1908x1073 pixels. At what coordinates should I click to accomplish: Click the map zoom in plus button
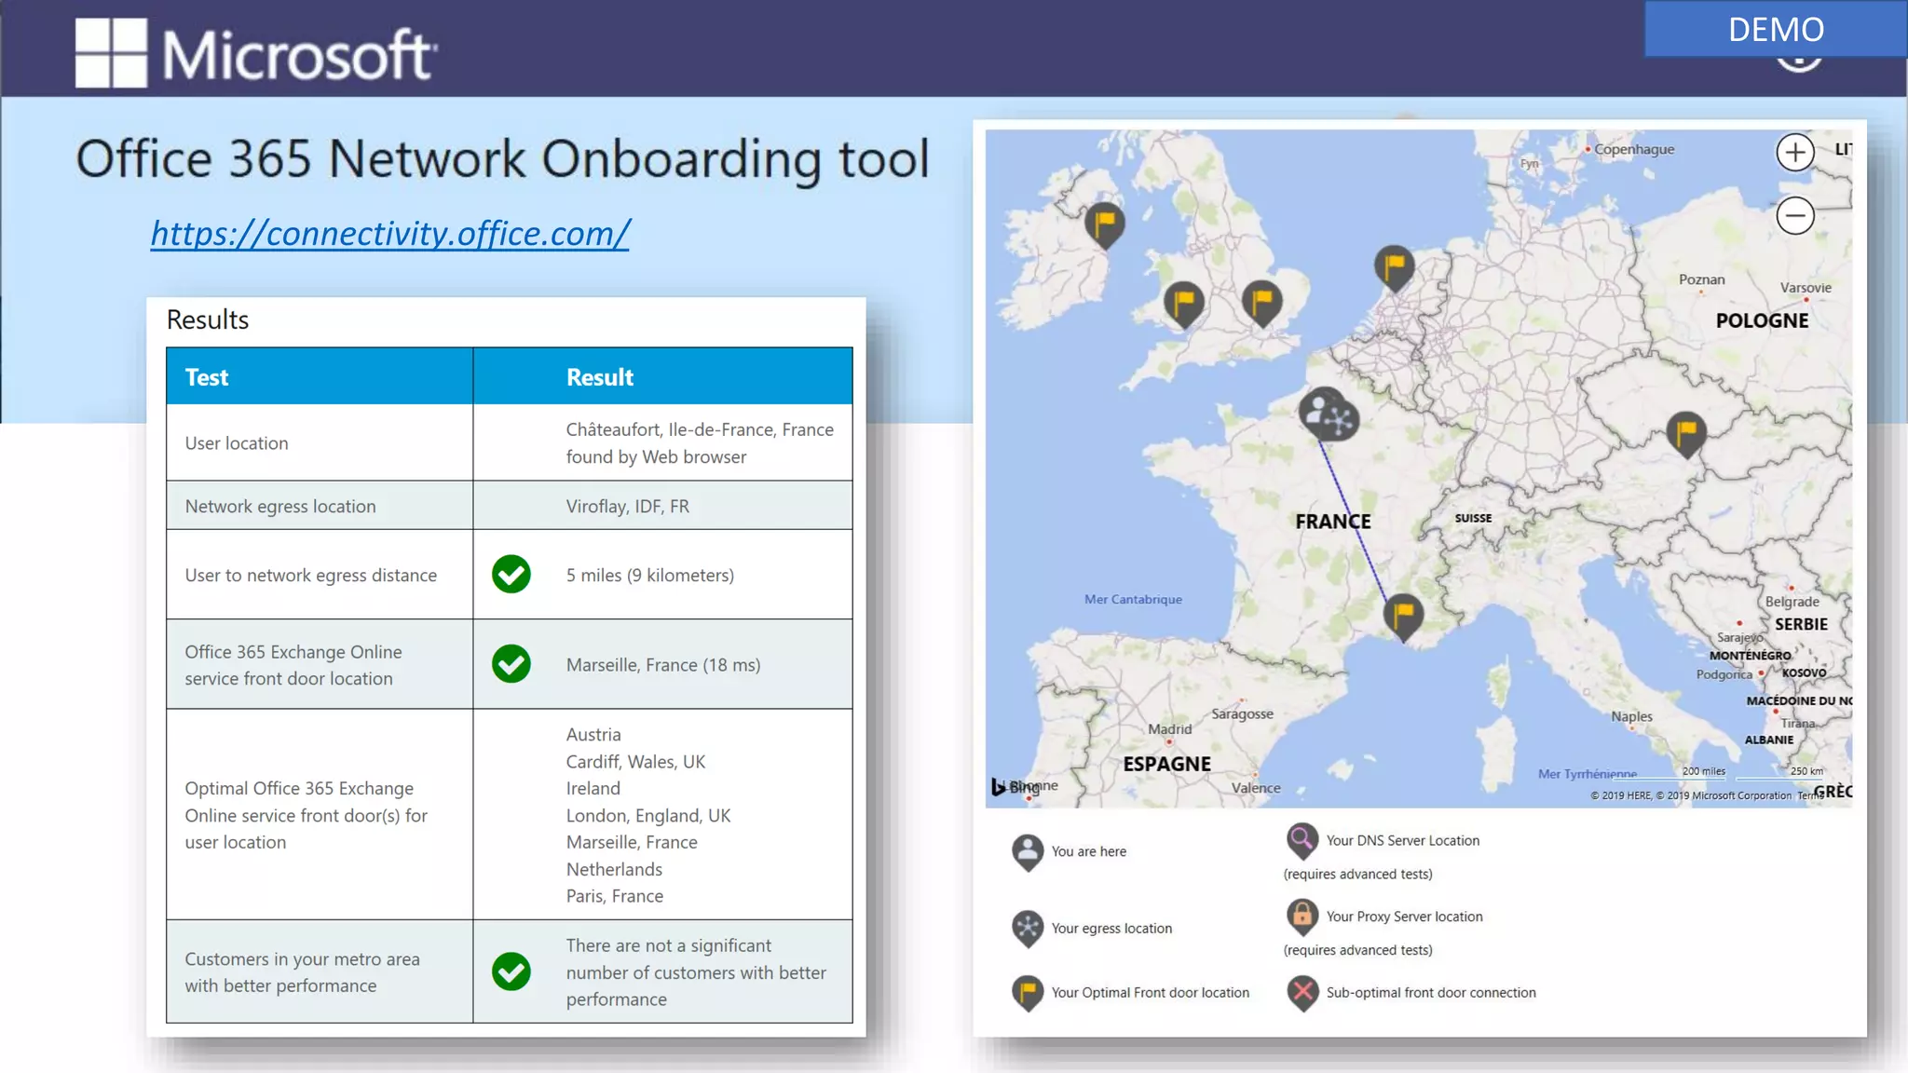(1795, 152)
